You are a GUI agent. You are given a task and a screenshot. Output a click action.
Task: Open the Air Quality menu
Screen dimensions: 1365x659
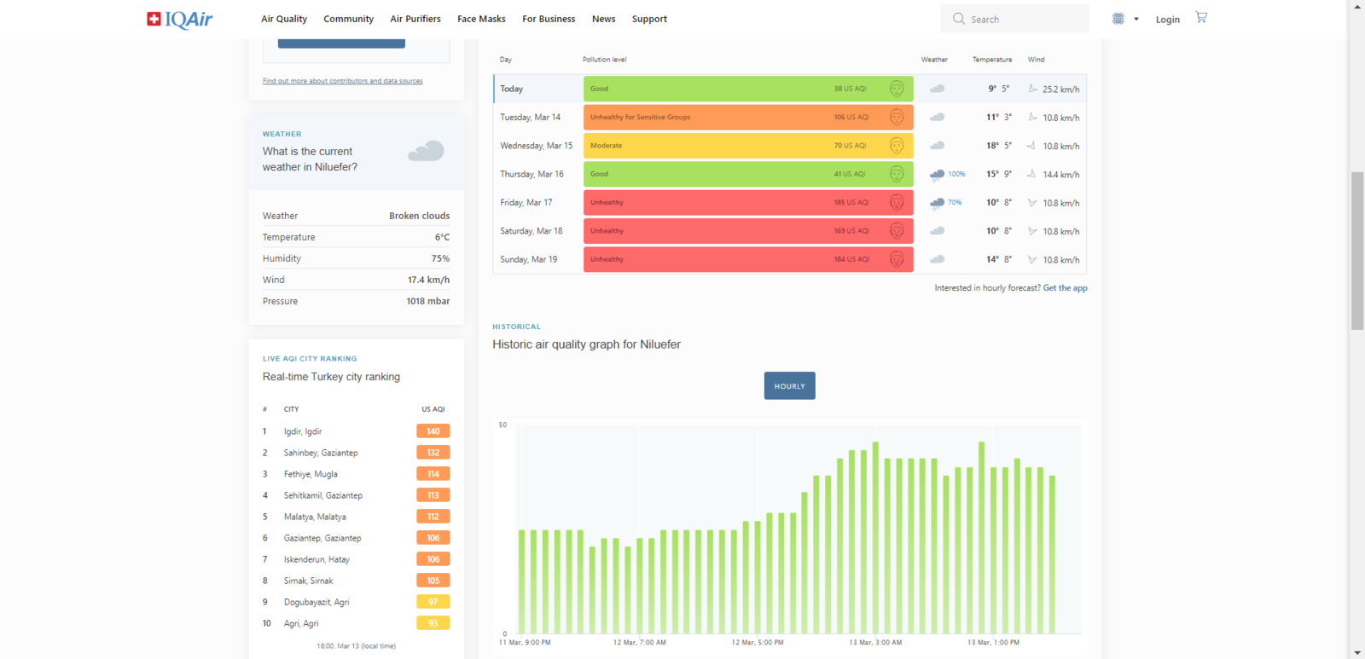284,19
